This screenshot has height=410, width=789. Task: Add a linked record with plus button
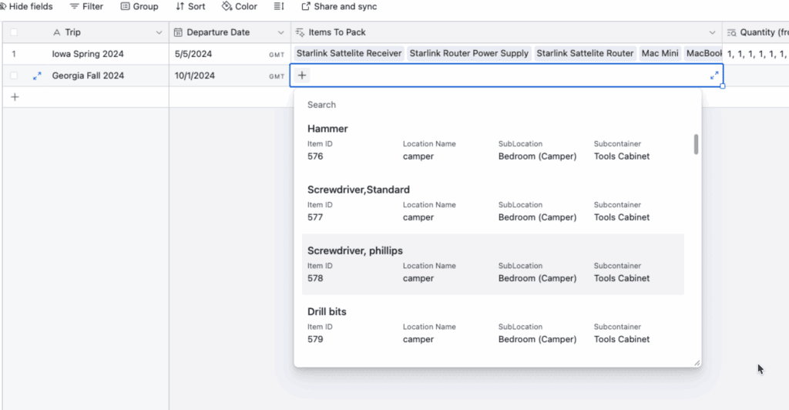(302, 76)
